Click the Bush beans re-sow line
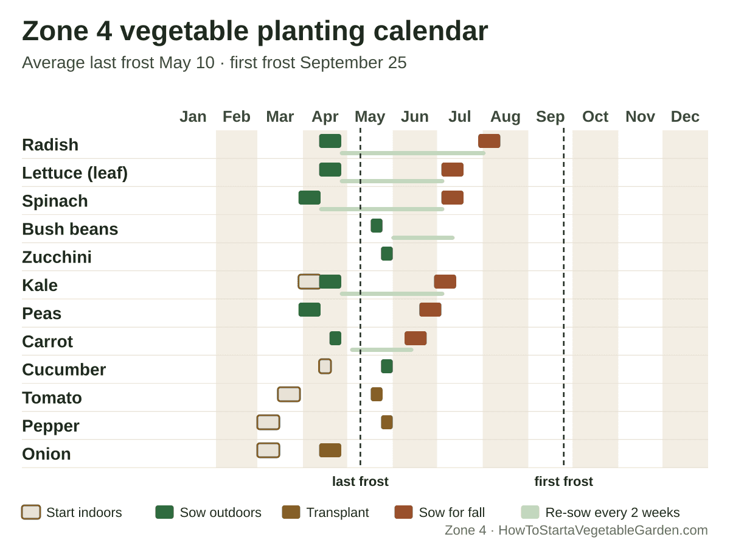This screenshot has width=730, height=548. click(423, 238)
